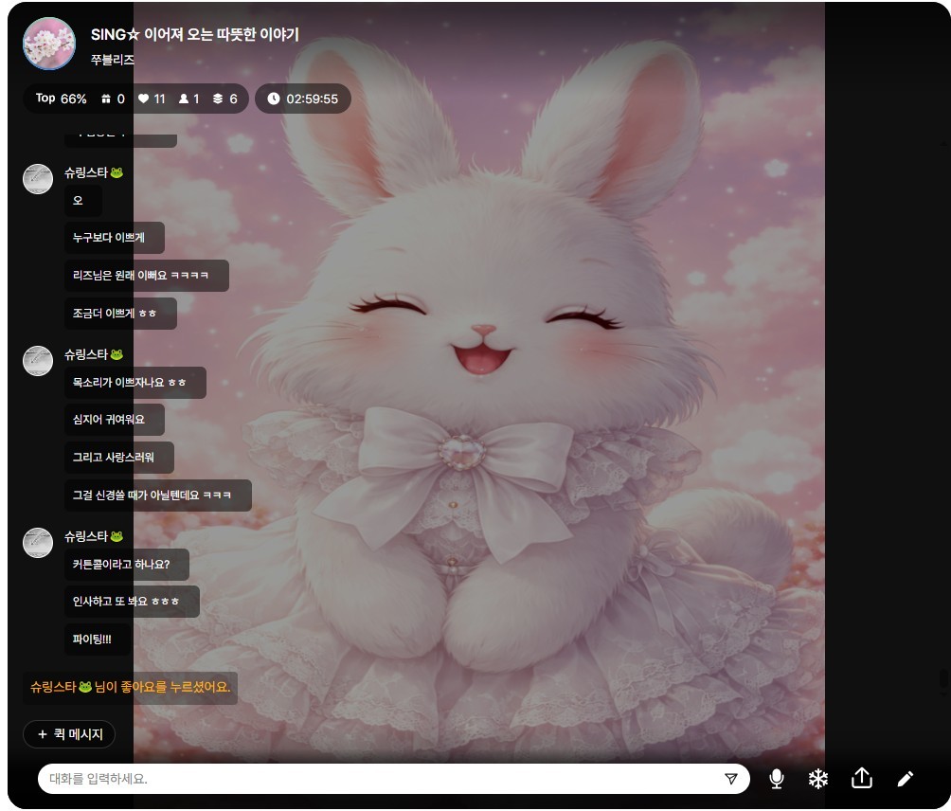The height and width of the screenshot is (811, 951).
Task: Select chat message 조금더 이쁘게
Action: [120, 314]
